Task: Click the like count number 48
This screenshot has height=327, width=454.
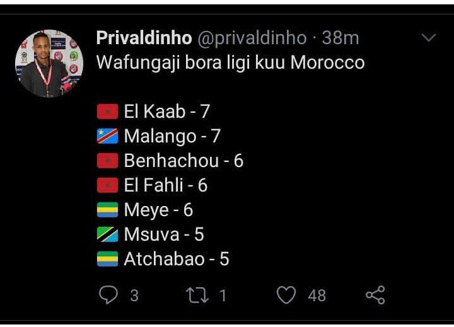Action: pos(317,295)
